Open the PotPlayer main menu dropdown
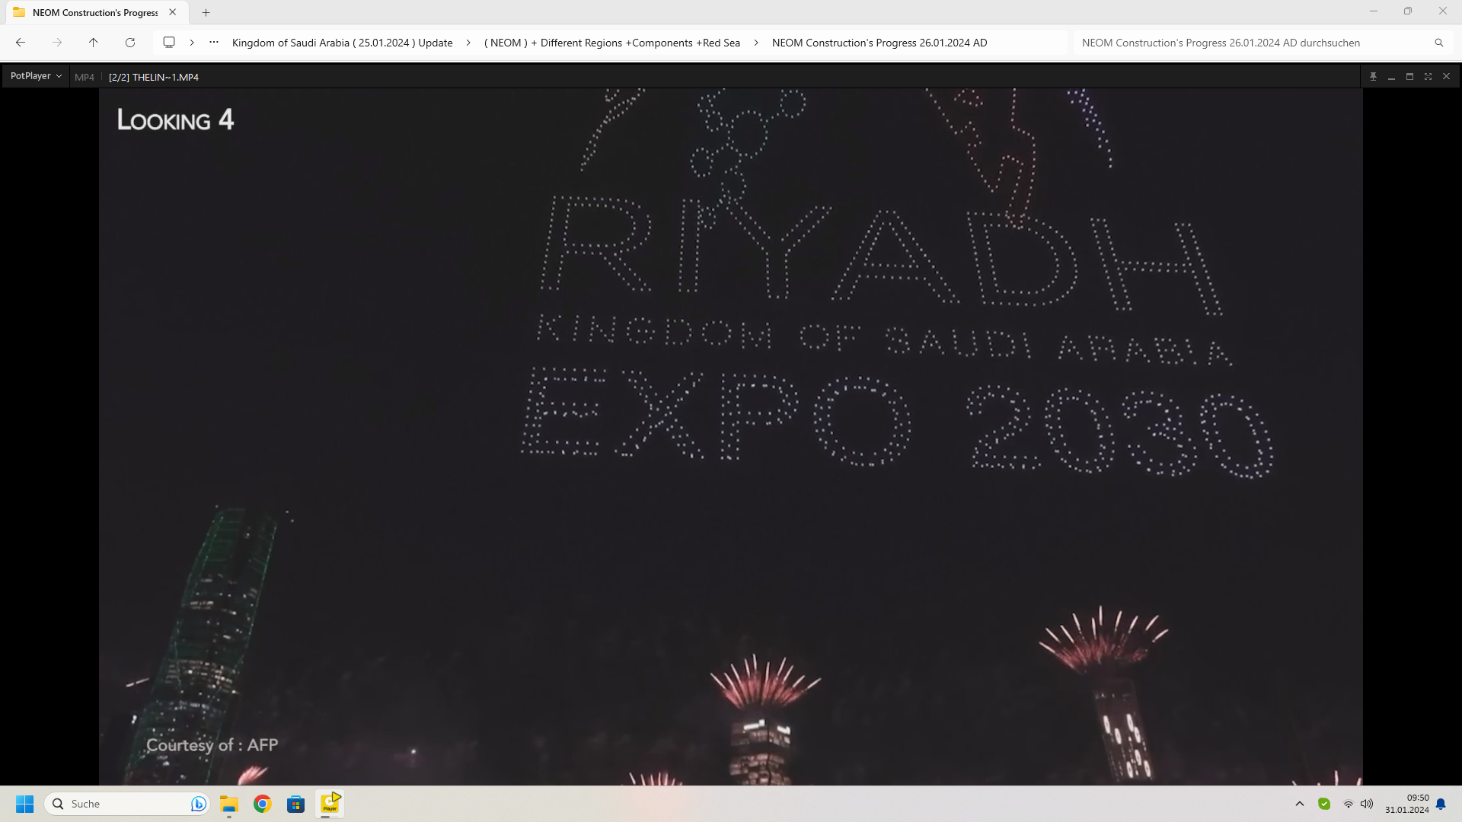 coord(36,76)
